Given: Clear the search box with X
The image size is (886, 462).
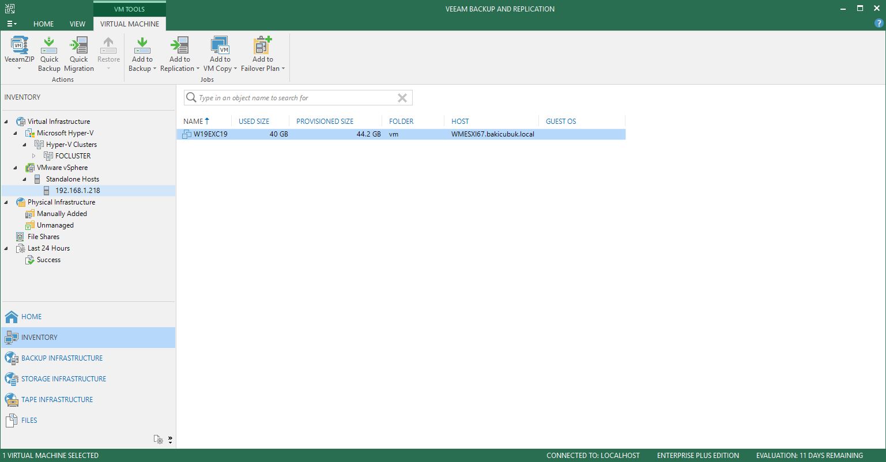Looking at the screenshot, I should (x=402, y=98).
